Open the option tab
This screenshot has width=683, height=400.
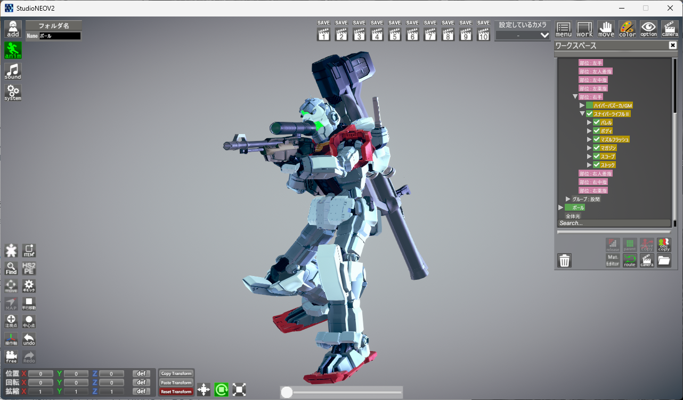[x=649, y=29]
